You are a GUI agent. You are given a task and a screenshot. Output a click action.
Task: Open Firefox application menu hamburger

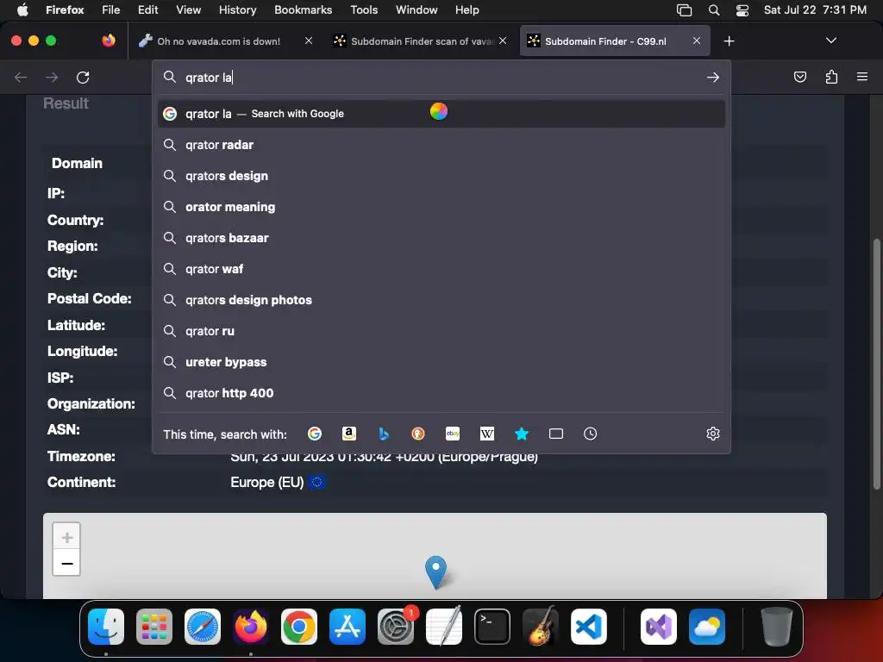click(x=862, y=77)
